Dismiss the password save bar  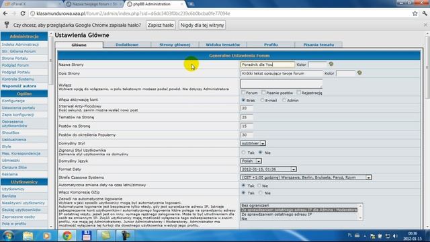425,25
